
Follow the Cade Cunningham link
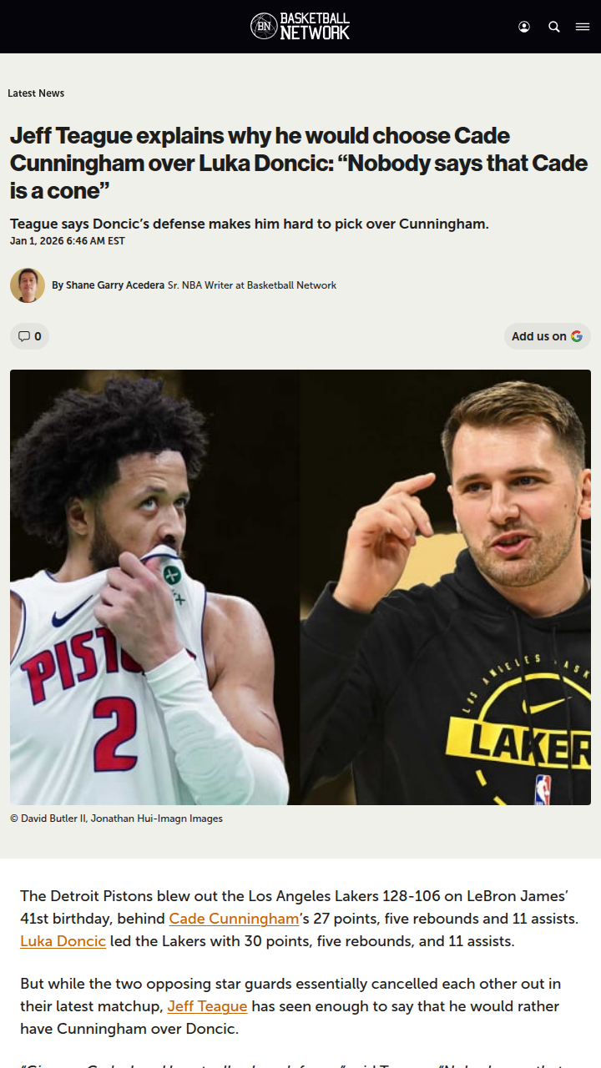click(x=234, y=919)
